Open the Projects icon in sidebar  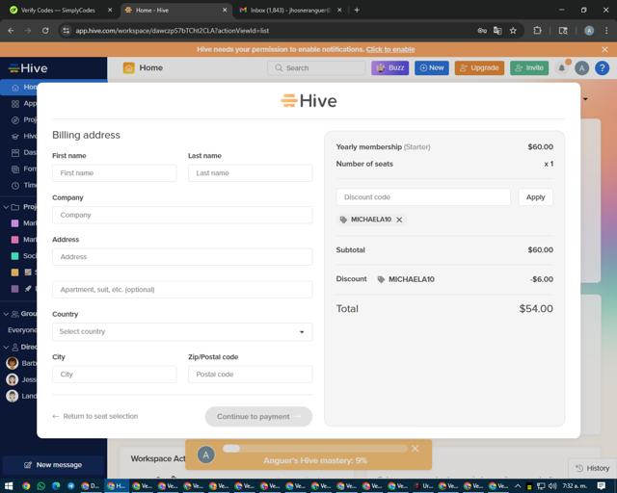[15, 120]
